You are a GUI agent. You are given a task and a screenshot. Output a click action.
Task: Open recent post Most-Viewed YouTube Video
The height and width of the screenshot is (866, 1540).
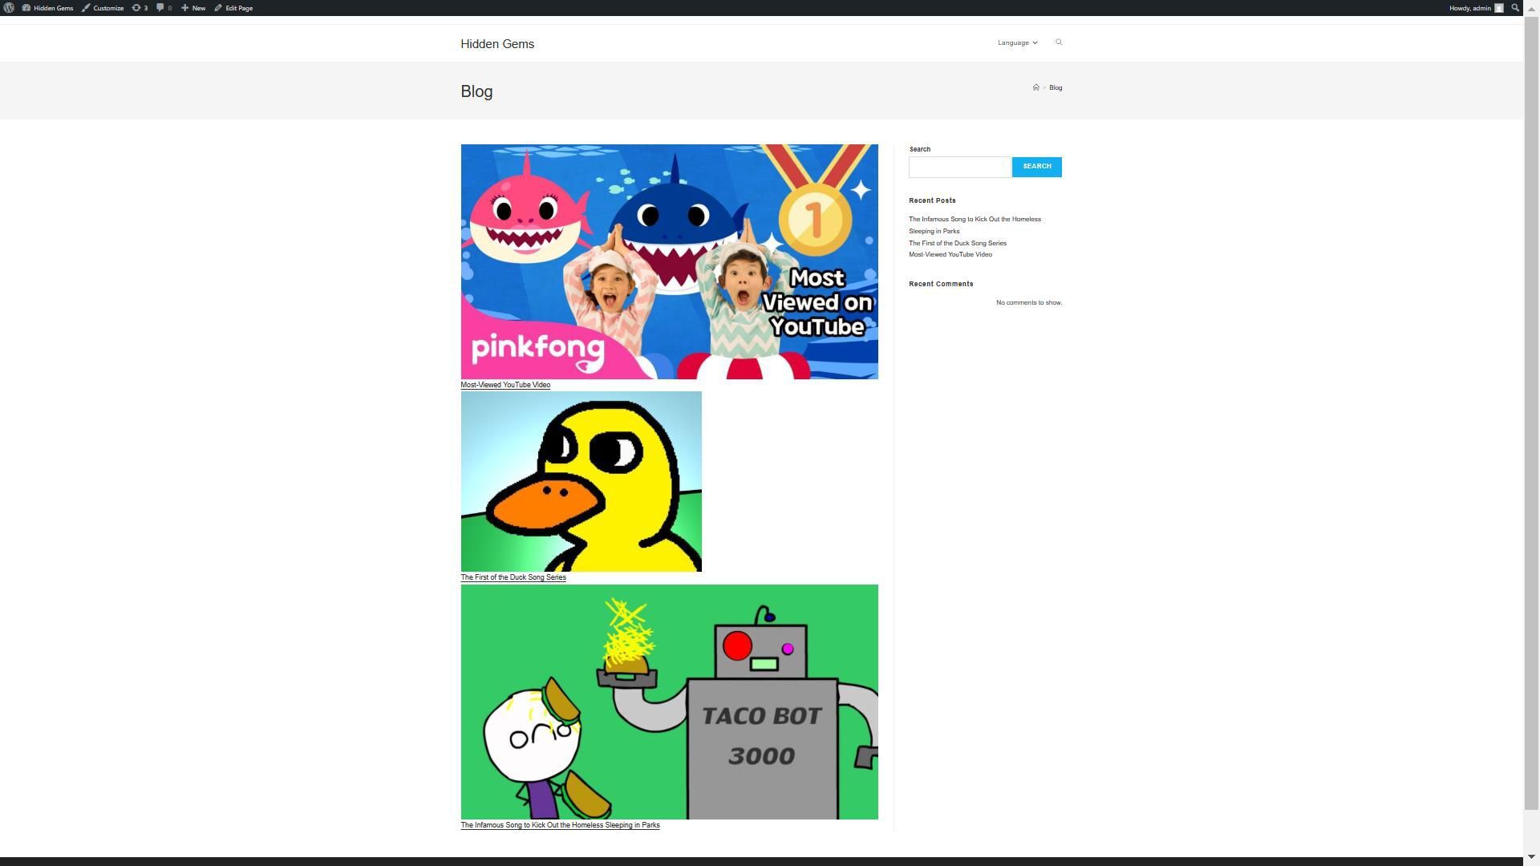(x=950, y=255)
